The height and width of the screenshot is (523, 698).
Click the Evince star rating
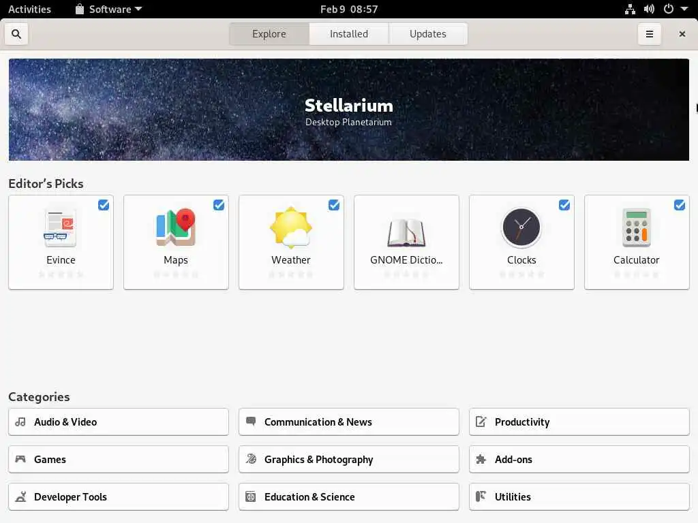[x=61, y=274]
